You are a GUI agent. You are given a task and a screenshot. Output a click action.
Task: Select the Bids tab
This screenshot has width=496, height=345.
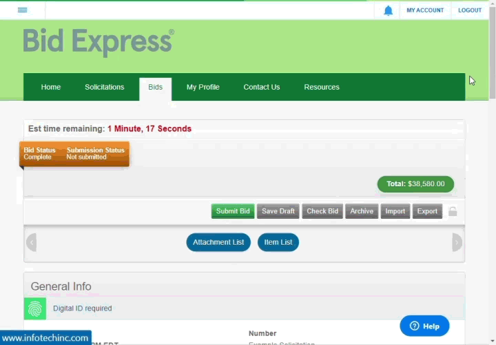pyautogui.click(x=155, y=89)
